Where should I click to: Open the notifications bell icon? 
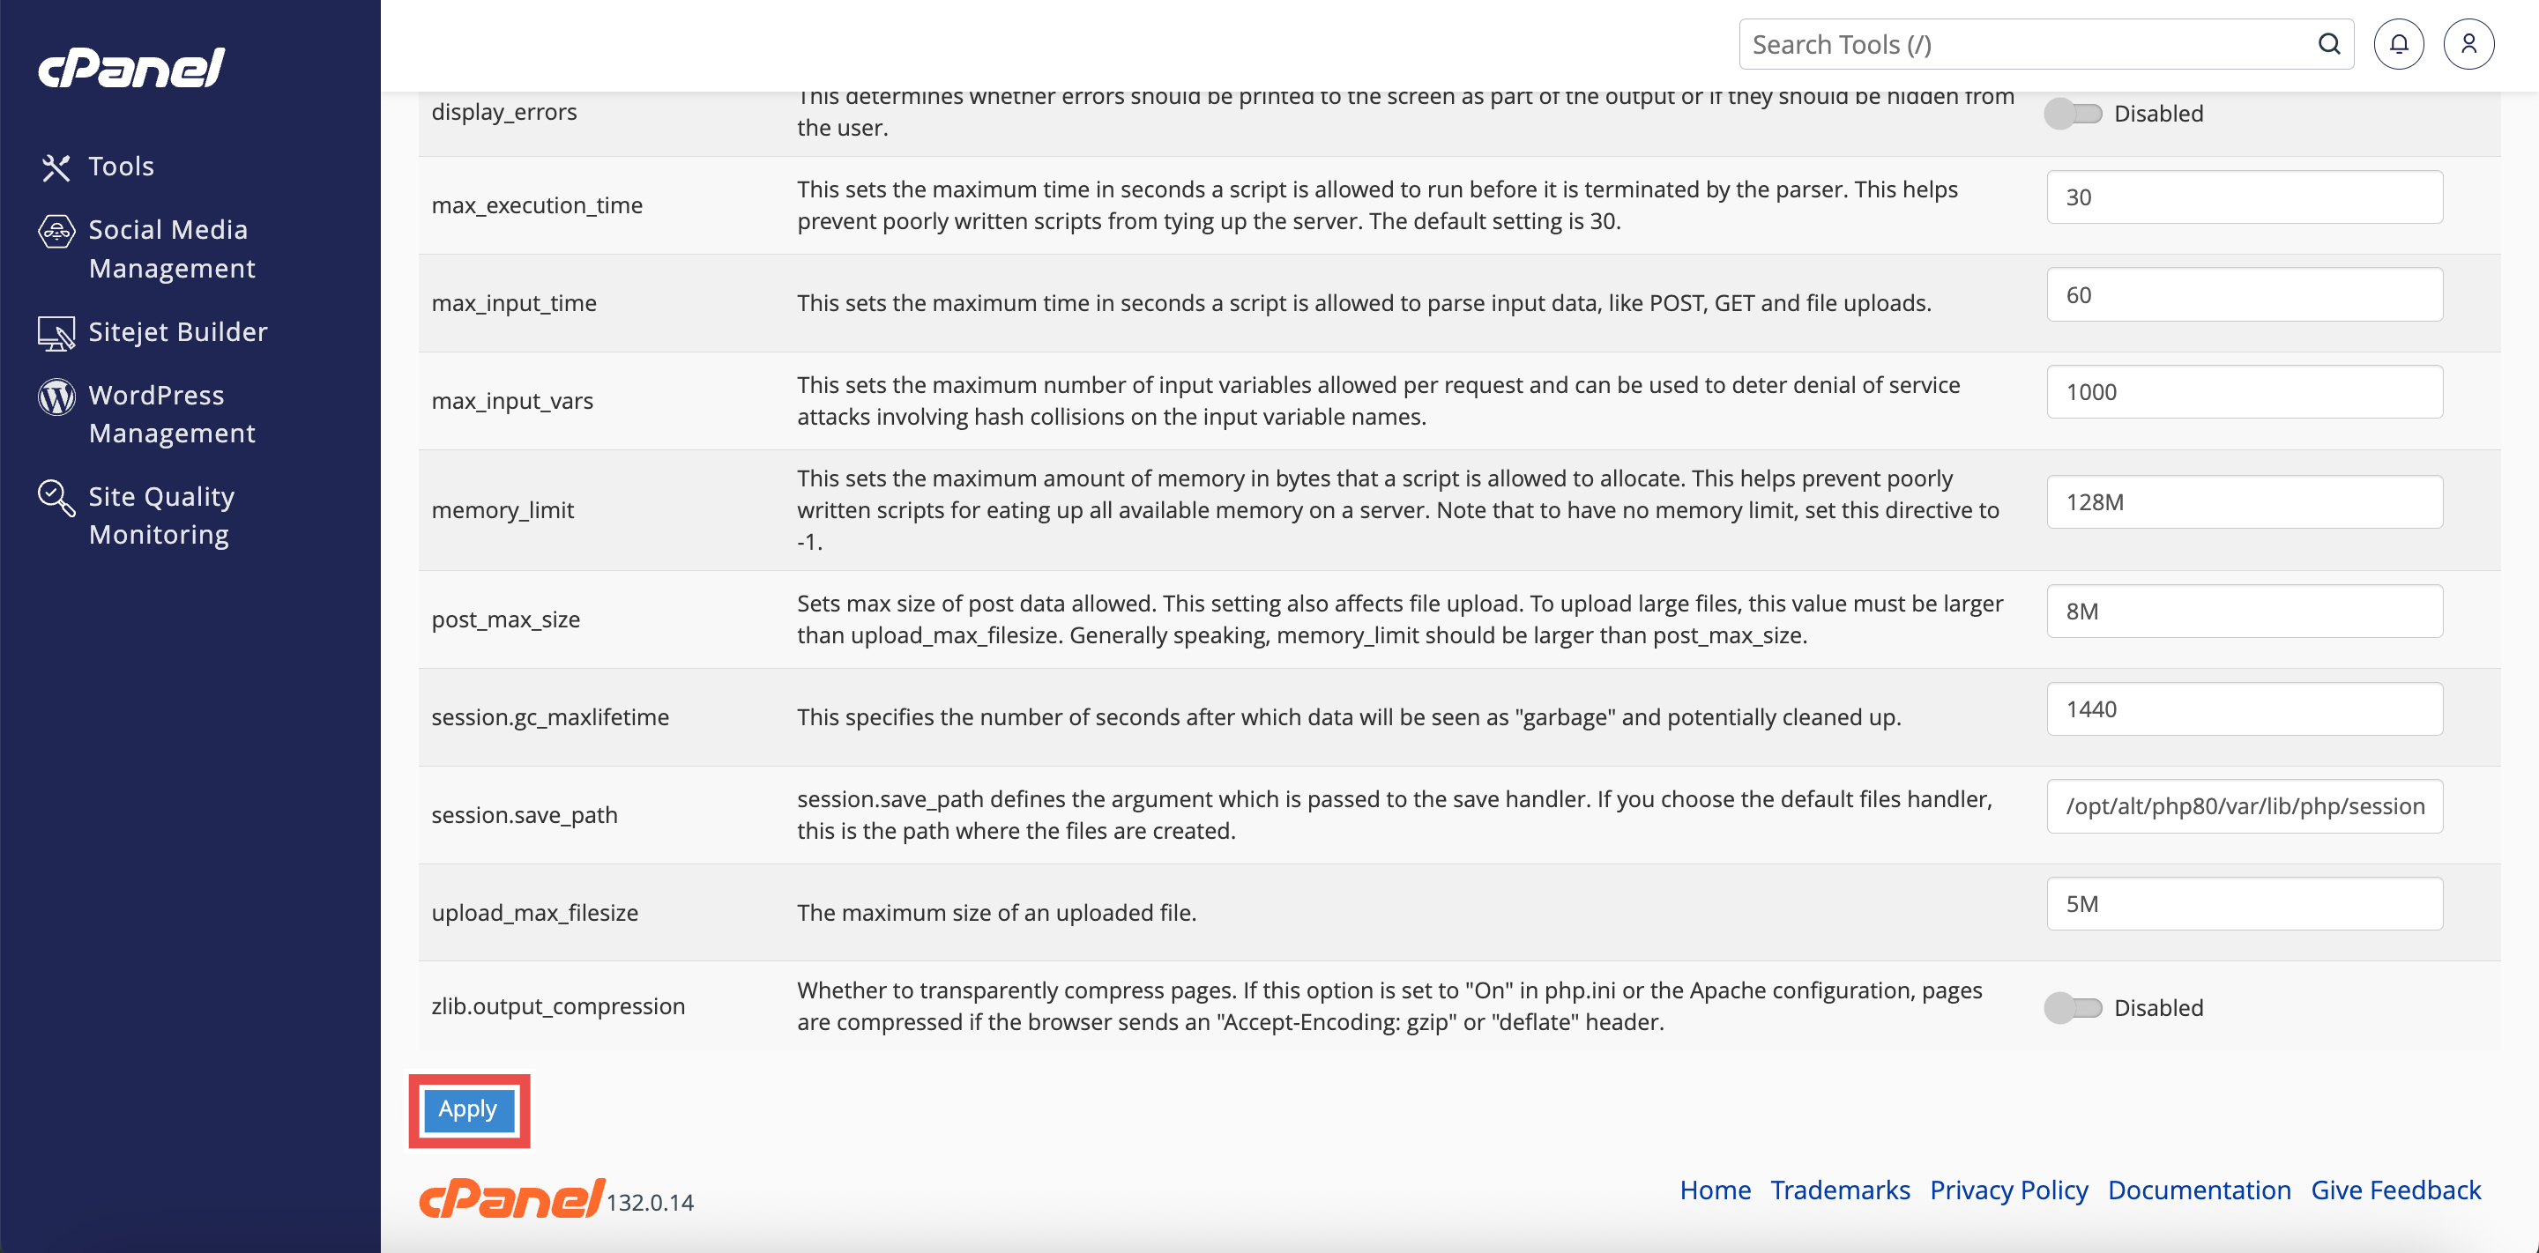(2398, 44)
